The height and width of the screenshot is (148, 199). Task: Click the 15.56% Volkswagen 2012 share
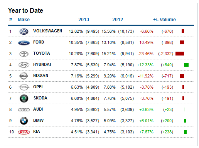[108, 31]
